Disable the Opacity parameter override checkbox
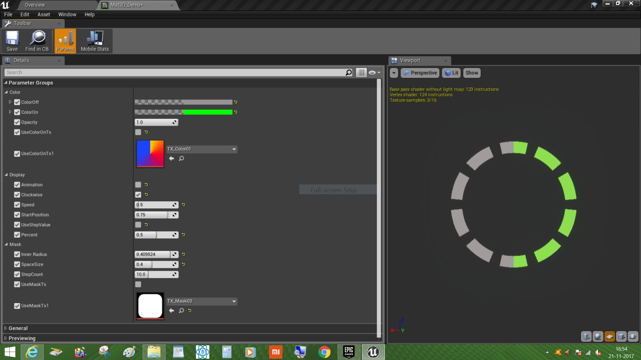Screen dimensions: 641x360 point(17,122)
